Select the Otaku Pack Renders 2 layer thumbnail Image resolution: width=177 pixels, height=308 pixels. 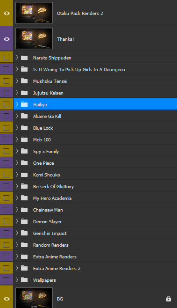click(34, 13)
